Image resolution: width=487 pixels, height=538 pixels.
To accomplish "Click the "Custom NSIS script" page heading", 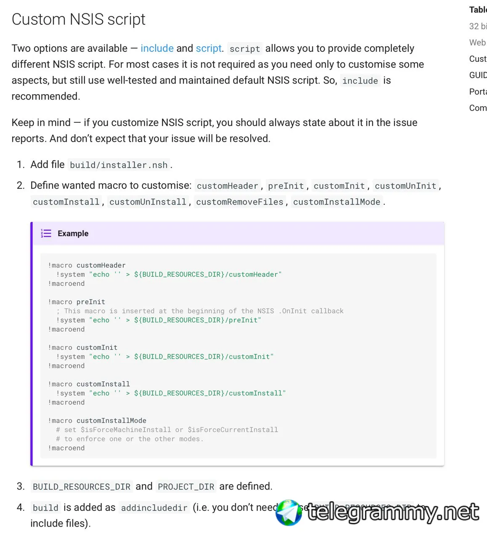I will click(x=79, y=19).
